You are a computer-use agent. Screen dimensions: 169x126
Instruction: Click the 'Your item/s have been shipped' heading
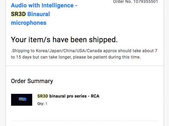click(x=64, y=40)
